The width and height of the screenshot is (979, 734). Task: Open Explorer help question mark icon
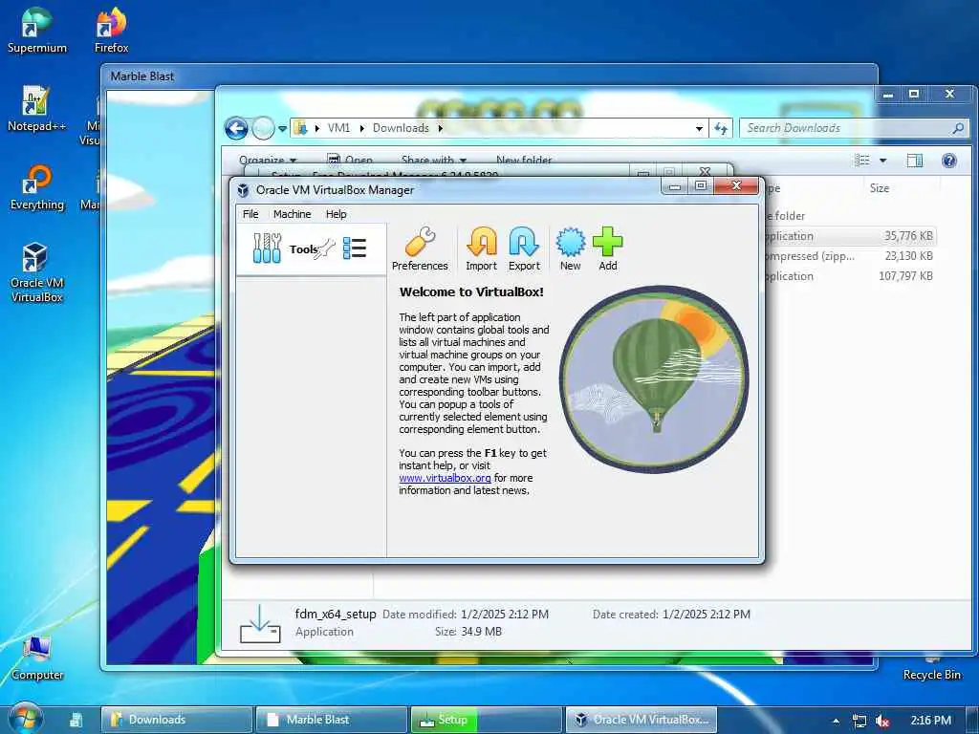pos(949,161)
